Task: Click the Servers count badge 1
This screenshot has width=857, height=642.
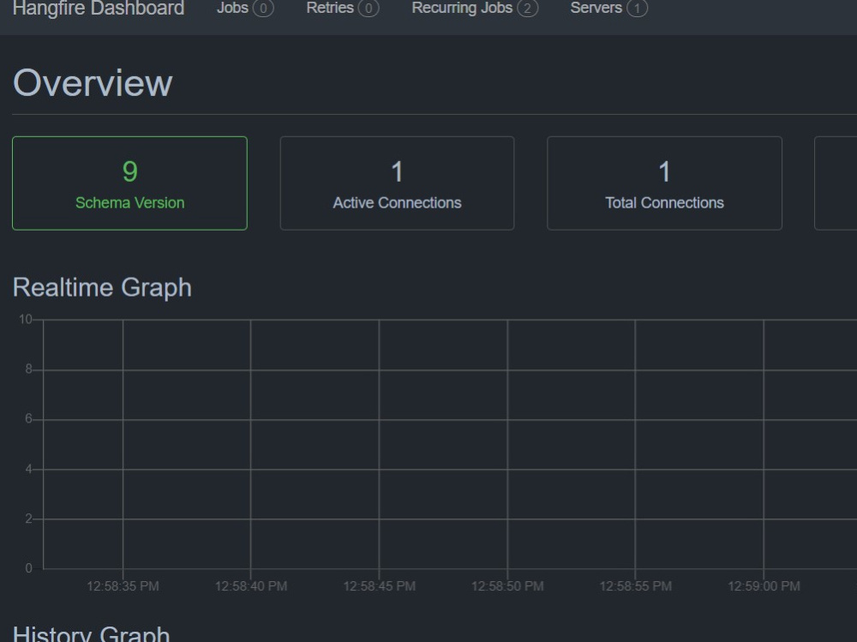Action: (x=637, y=9)
